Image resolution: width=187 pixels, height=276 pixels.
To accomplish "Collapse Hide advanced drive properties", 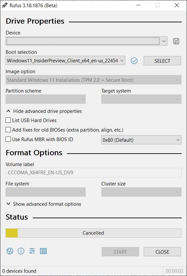I will click(x=44, y=111).
